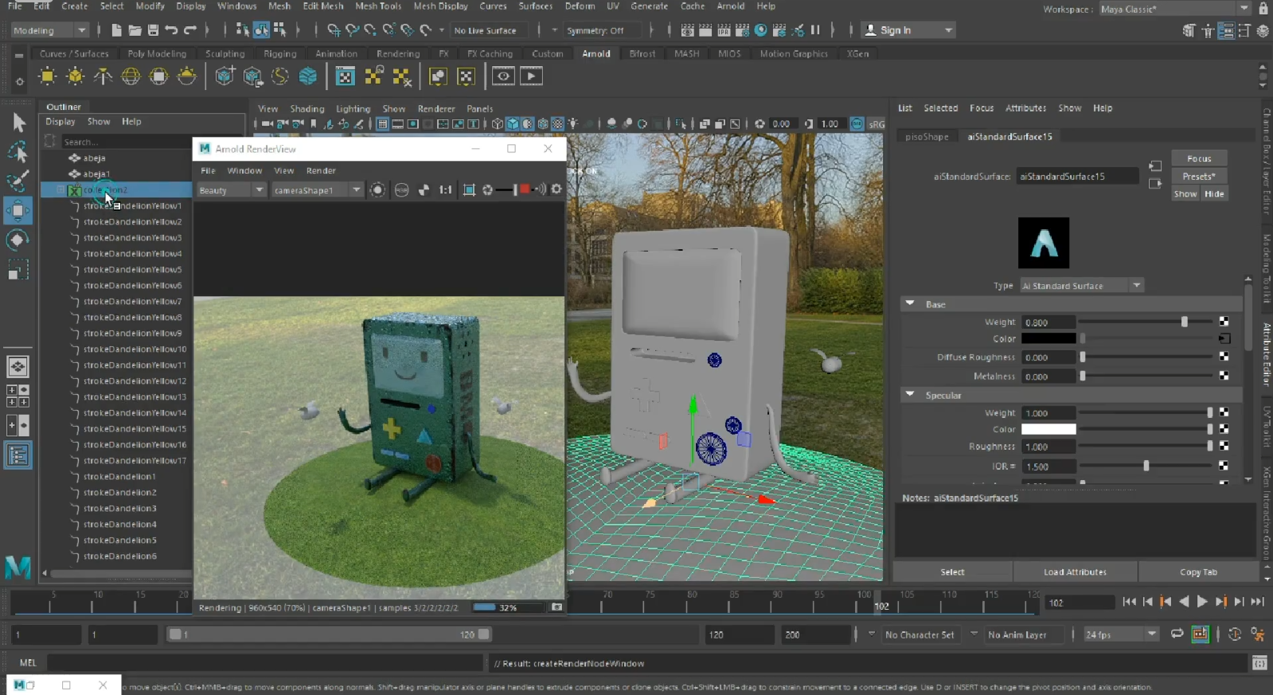Save the scene using the disk icon
The height and width of the screenshot is (695, 1273).
[153, 30]
